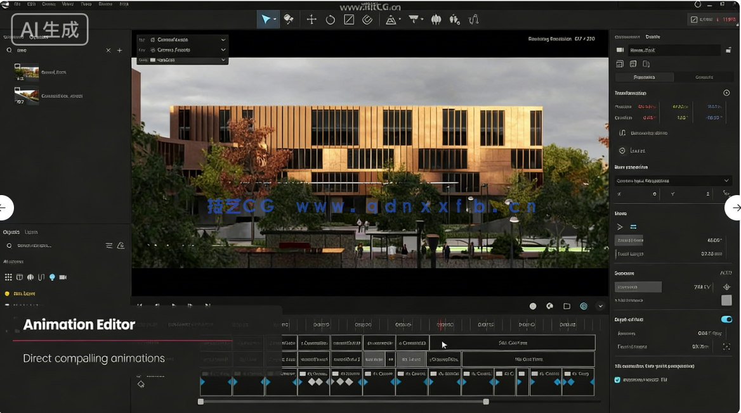The height and width of the screenshot is (413, 741).
Task: Click the people placement icon in the toolbar
Action: point(453,20)
